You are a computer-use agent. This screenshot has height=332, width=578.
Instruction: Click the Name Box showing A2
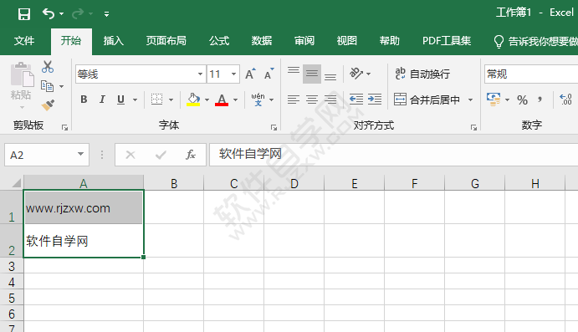47,155
